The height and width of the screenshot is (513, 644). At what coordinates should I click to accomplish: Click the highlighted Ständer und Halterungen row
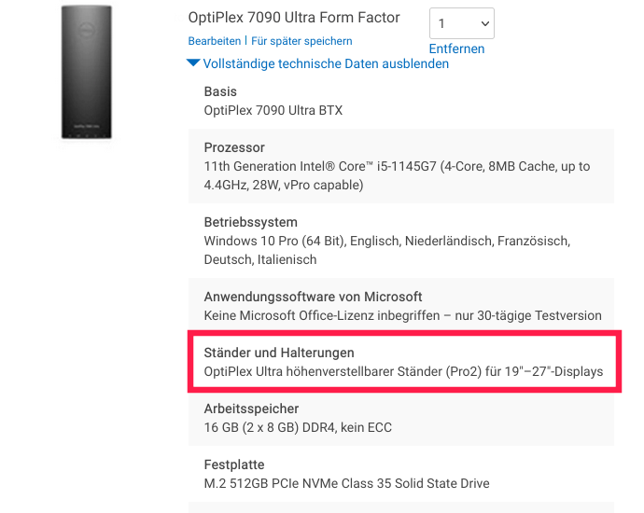(402, 362)
